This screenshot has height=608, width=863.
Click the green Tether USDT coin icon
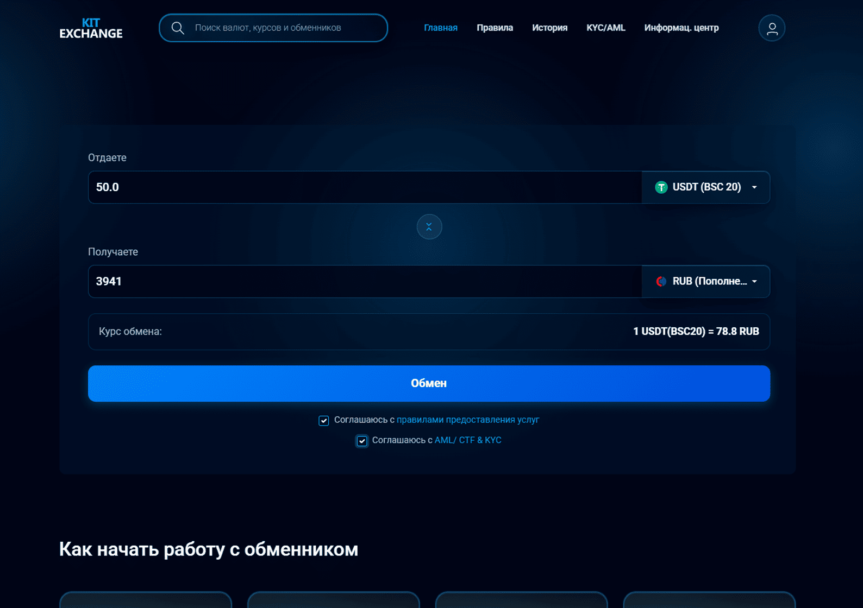(x=661, y=187)
